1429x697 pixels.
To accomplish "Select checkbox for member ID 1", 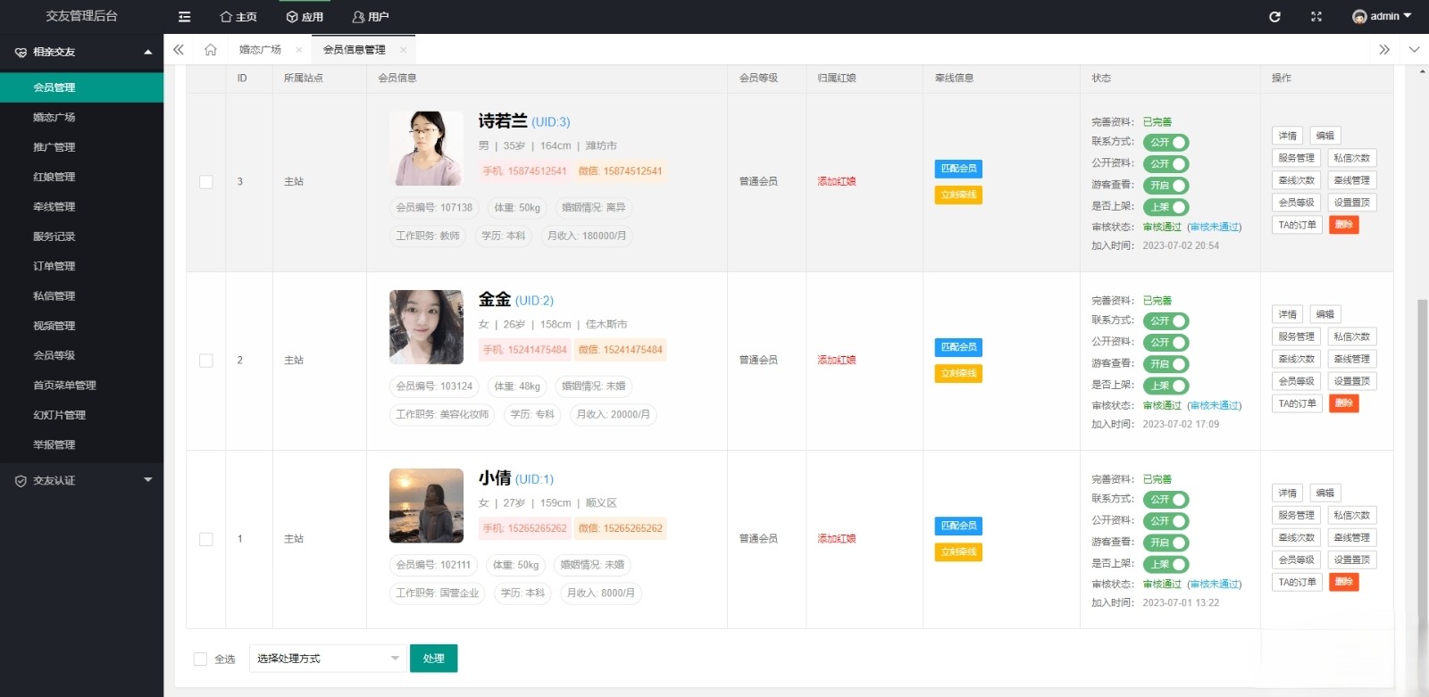I will (206, 539).
